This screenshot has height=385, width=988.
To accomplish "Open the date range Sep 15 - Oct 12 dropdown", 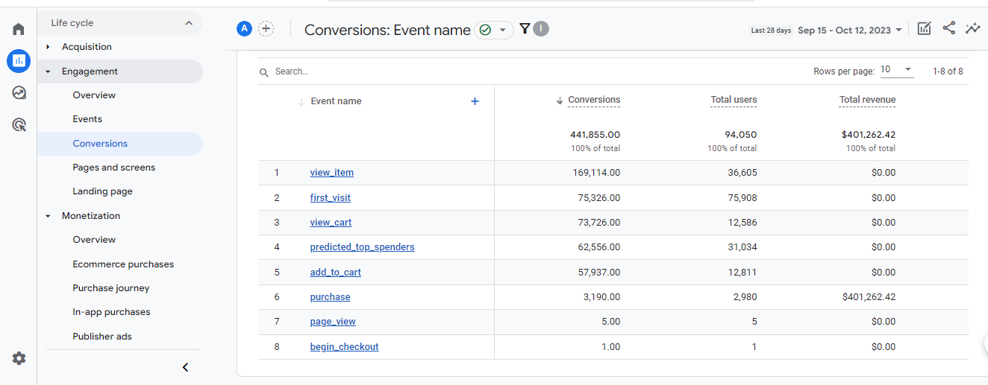I will [x=849, y=31].
